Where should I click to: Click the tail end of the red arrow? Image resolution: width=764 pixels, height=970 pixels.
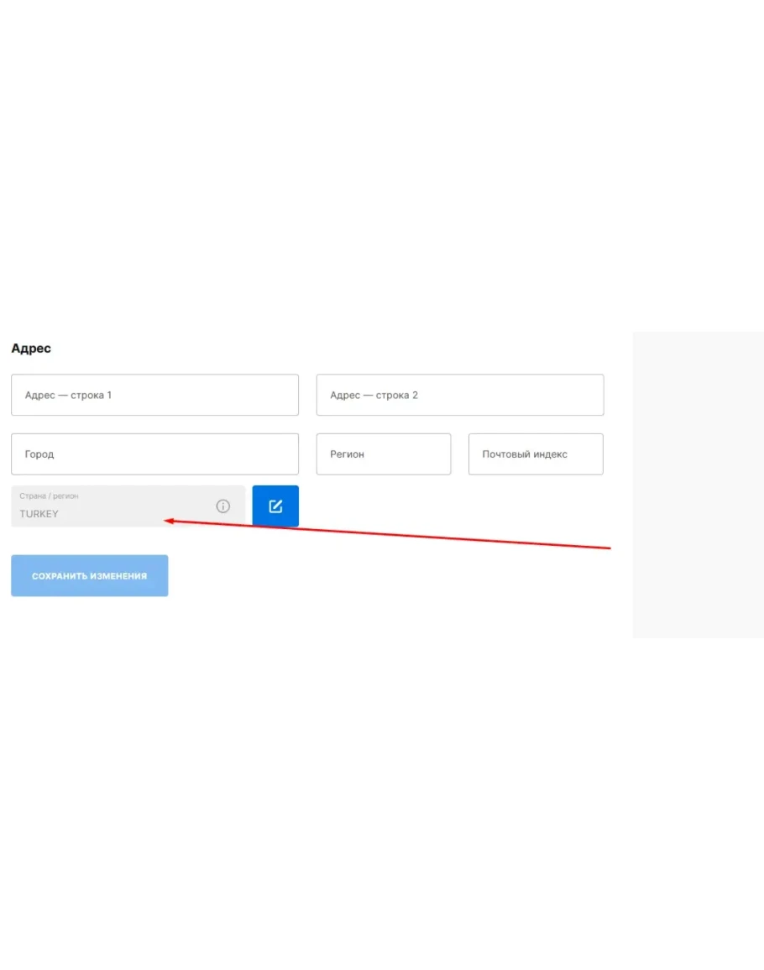point(609,548)
